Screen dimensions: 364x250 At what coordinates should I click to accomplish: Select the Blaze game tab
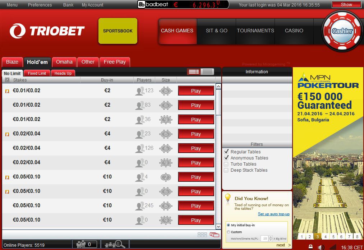click(12, 62)
